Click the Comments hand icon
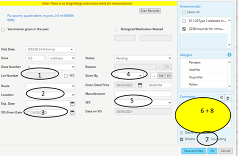The width and height of the screenshot is (238, 156). click(228, 98)
